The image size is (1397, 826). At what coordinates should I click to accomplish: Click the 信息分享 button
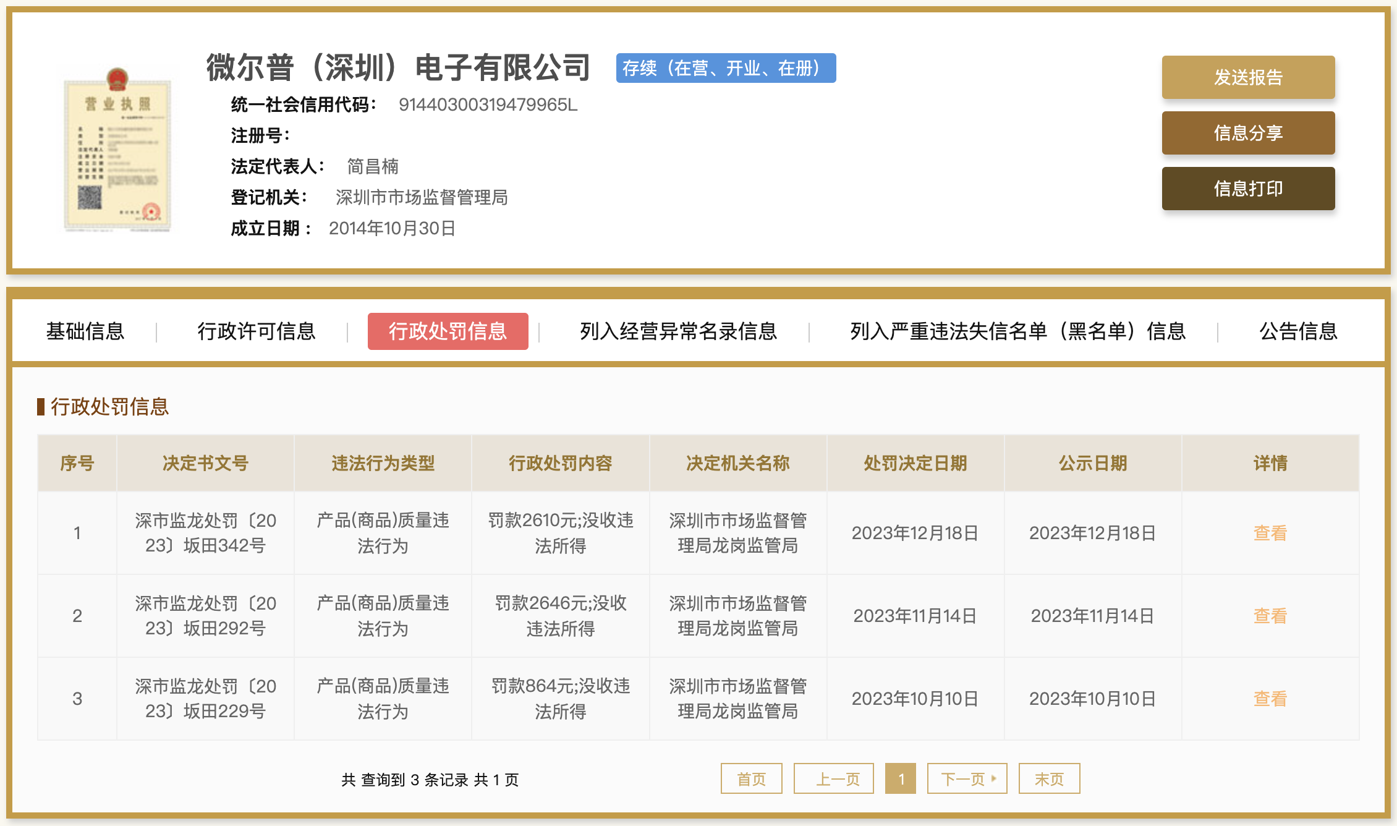pos(1247,133)
